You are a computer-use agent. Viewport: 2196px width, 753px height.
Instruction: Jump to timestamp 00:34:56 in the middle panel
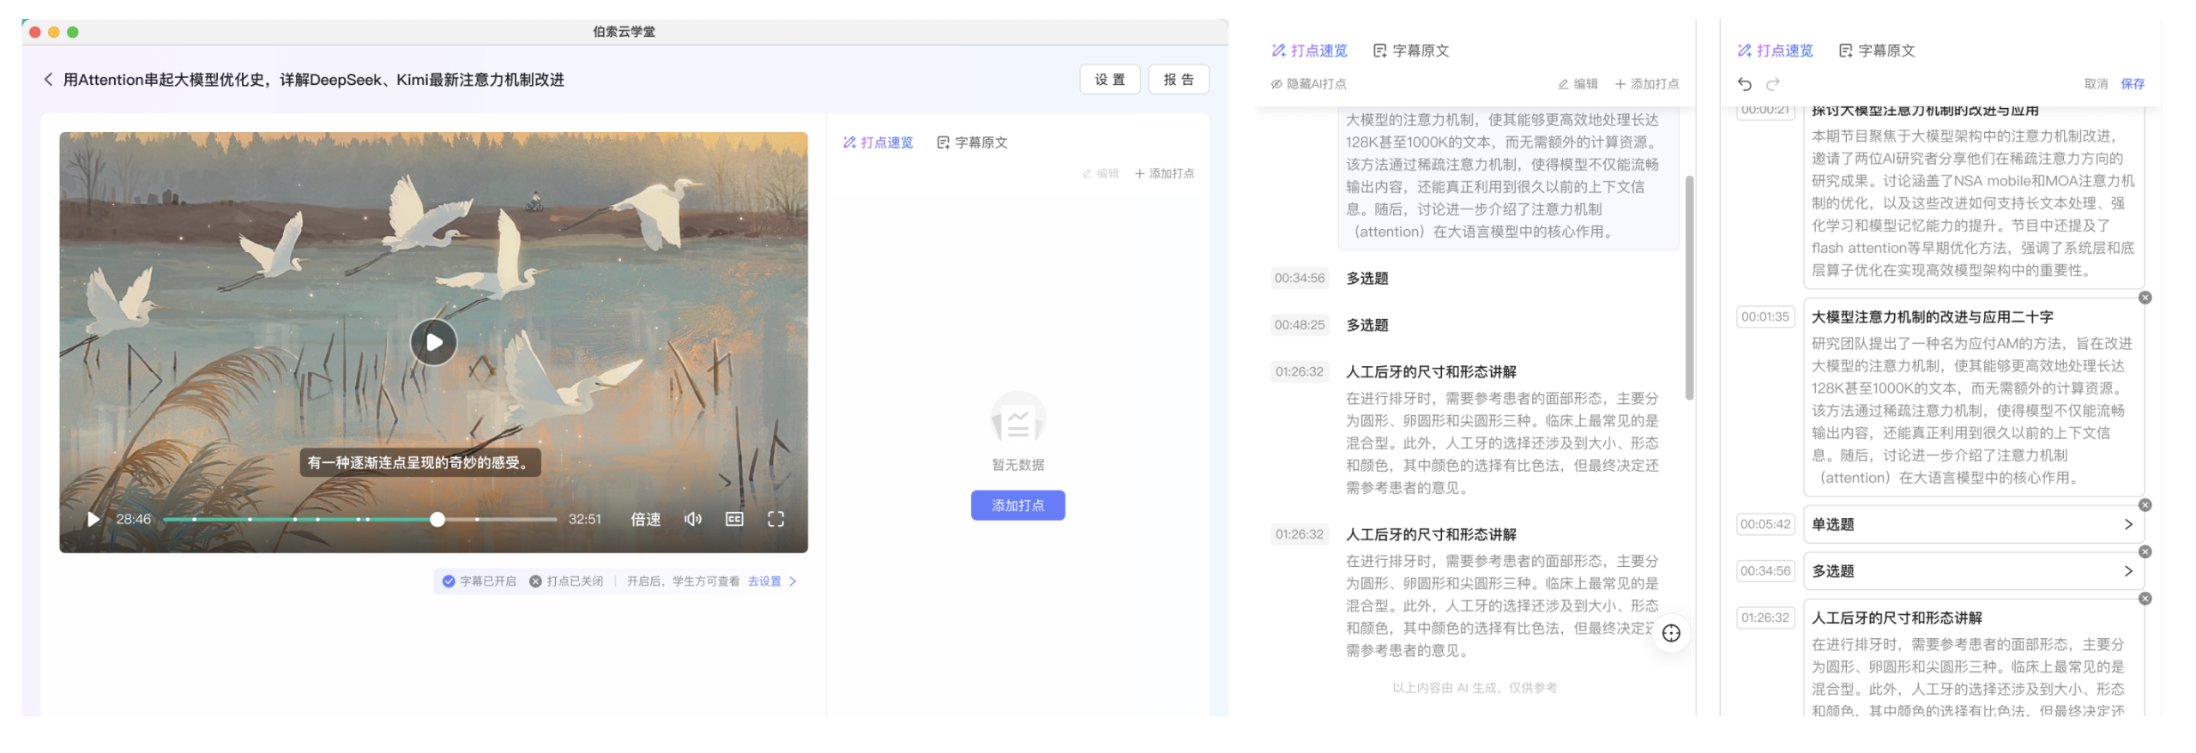(x=1299, y=278)
